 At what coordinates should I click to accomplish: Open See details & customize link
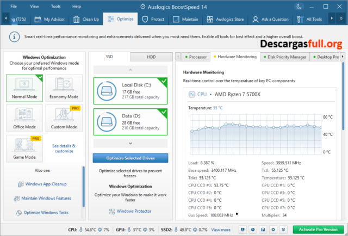(64, 148)
